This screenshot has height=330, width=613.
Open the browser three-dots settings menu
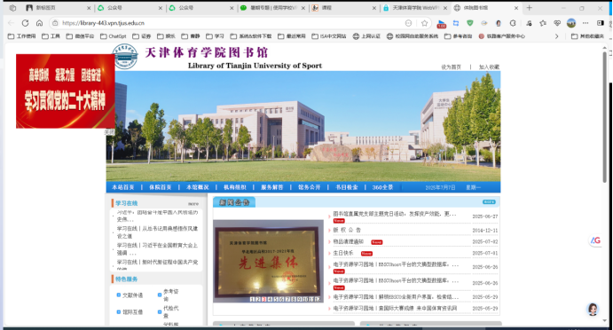click(585, 23)
